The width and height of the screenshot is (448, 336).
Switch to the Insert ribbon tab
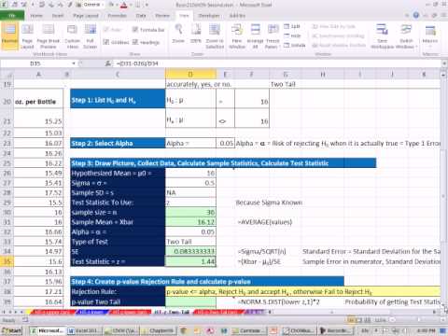(58, 16)
